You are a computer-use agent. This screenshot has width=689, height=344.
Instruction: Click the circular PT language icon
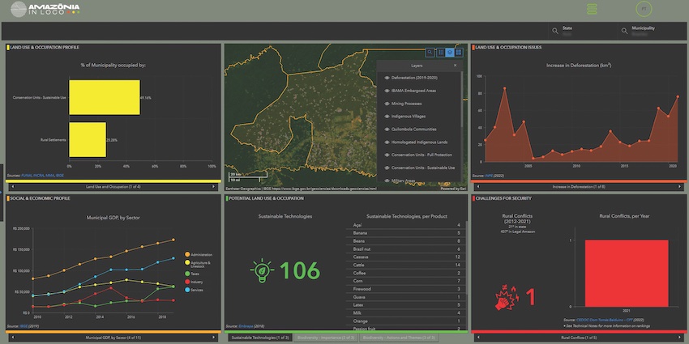coord(644,9)
